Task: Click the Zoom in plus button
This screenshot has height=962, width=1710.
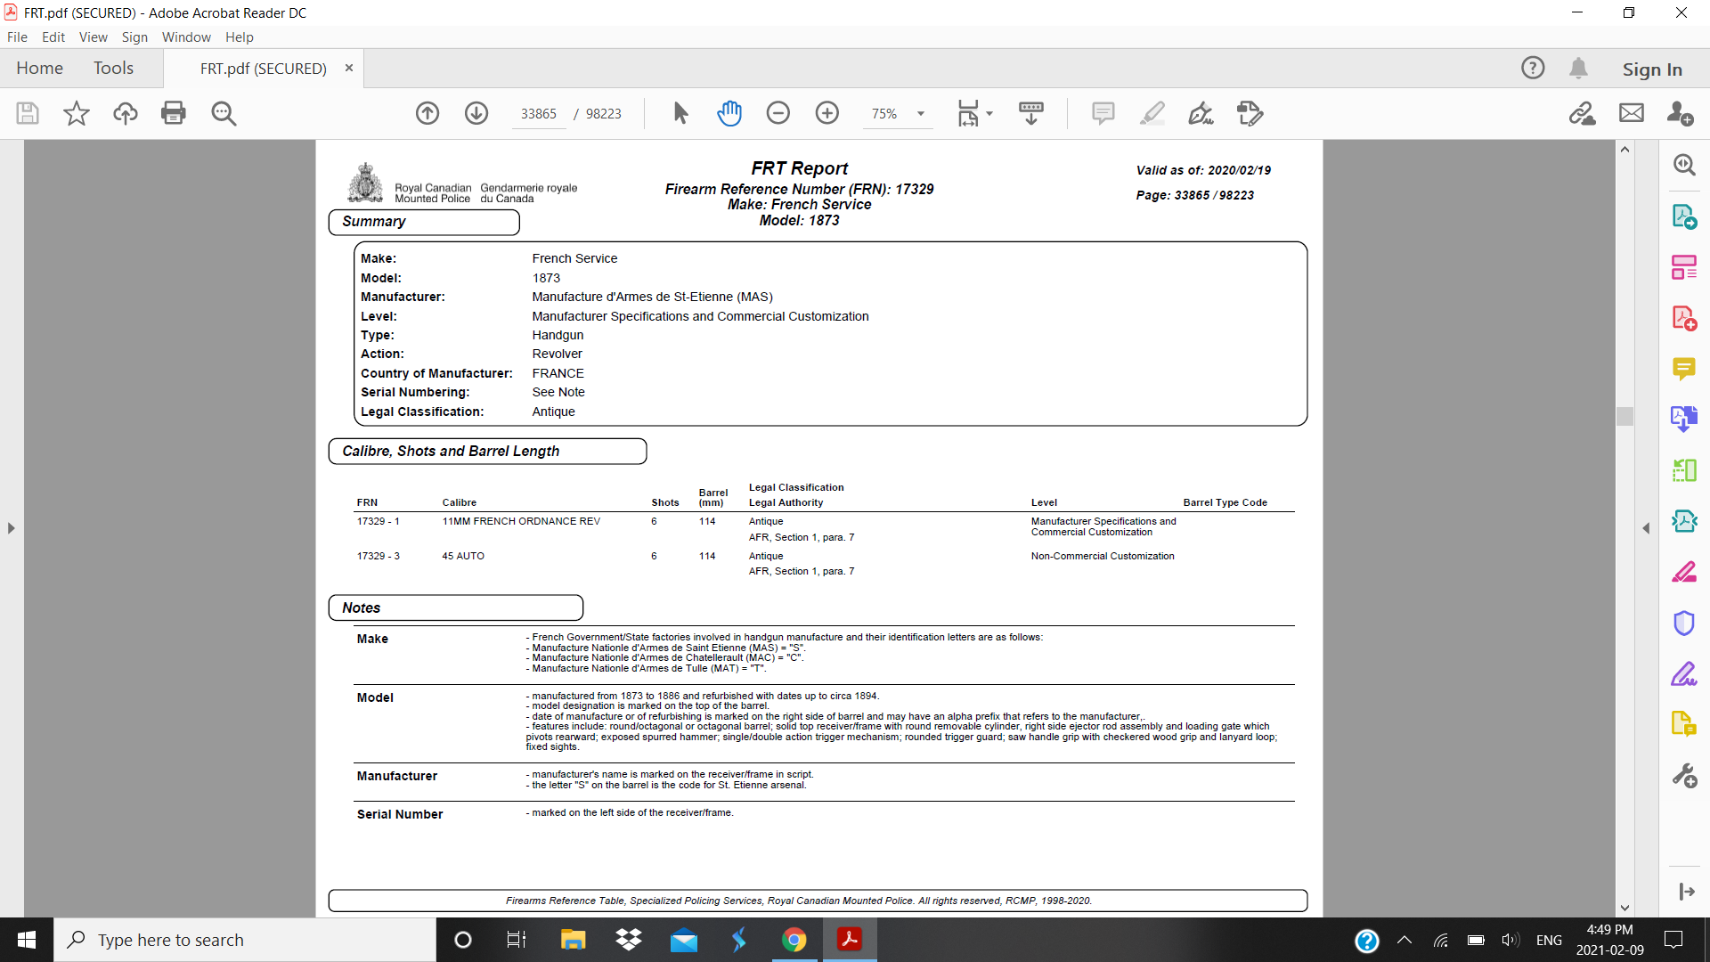Action: click(827, 113)
